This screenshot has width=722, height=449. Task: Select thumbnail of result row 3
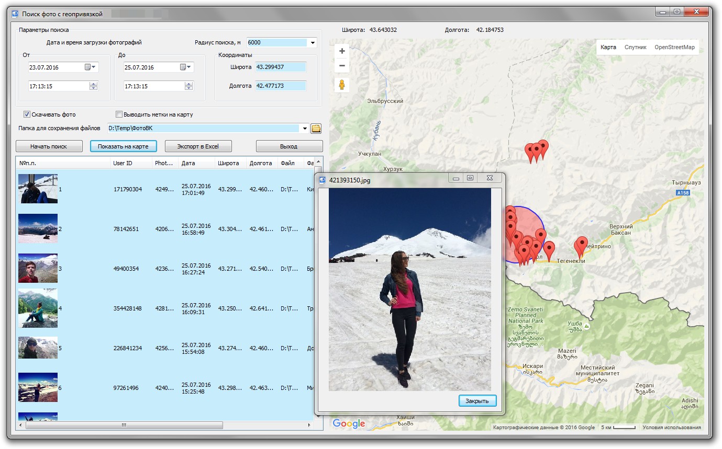click(x=38, y=268)
